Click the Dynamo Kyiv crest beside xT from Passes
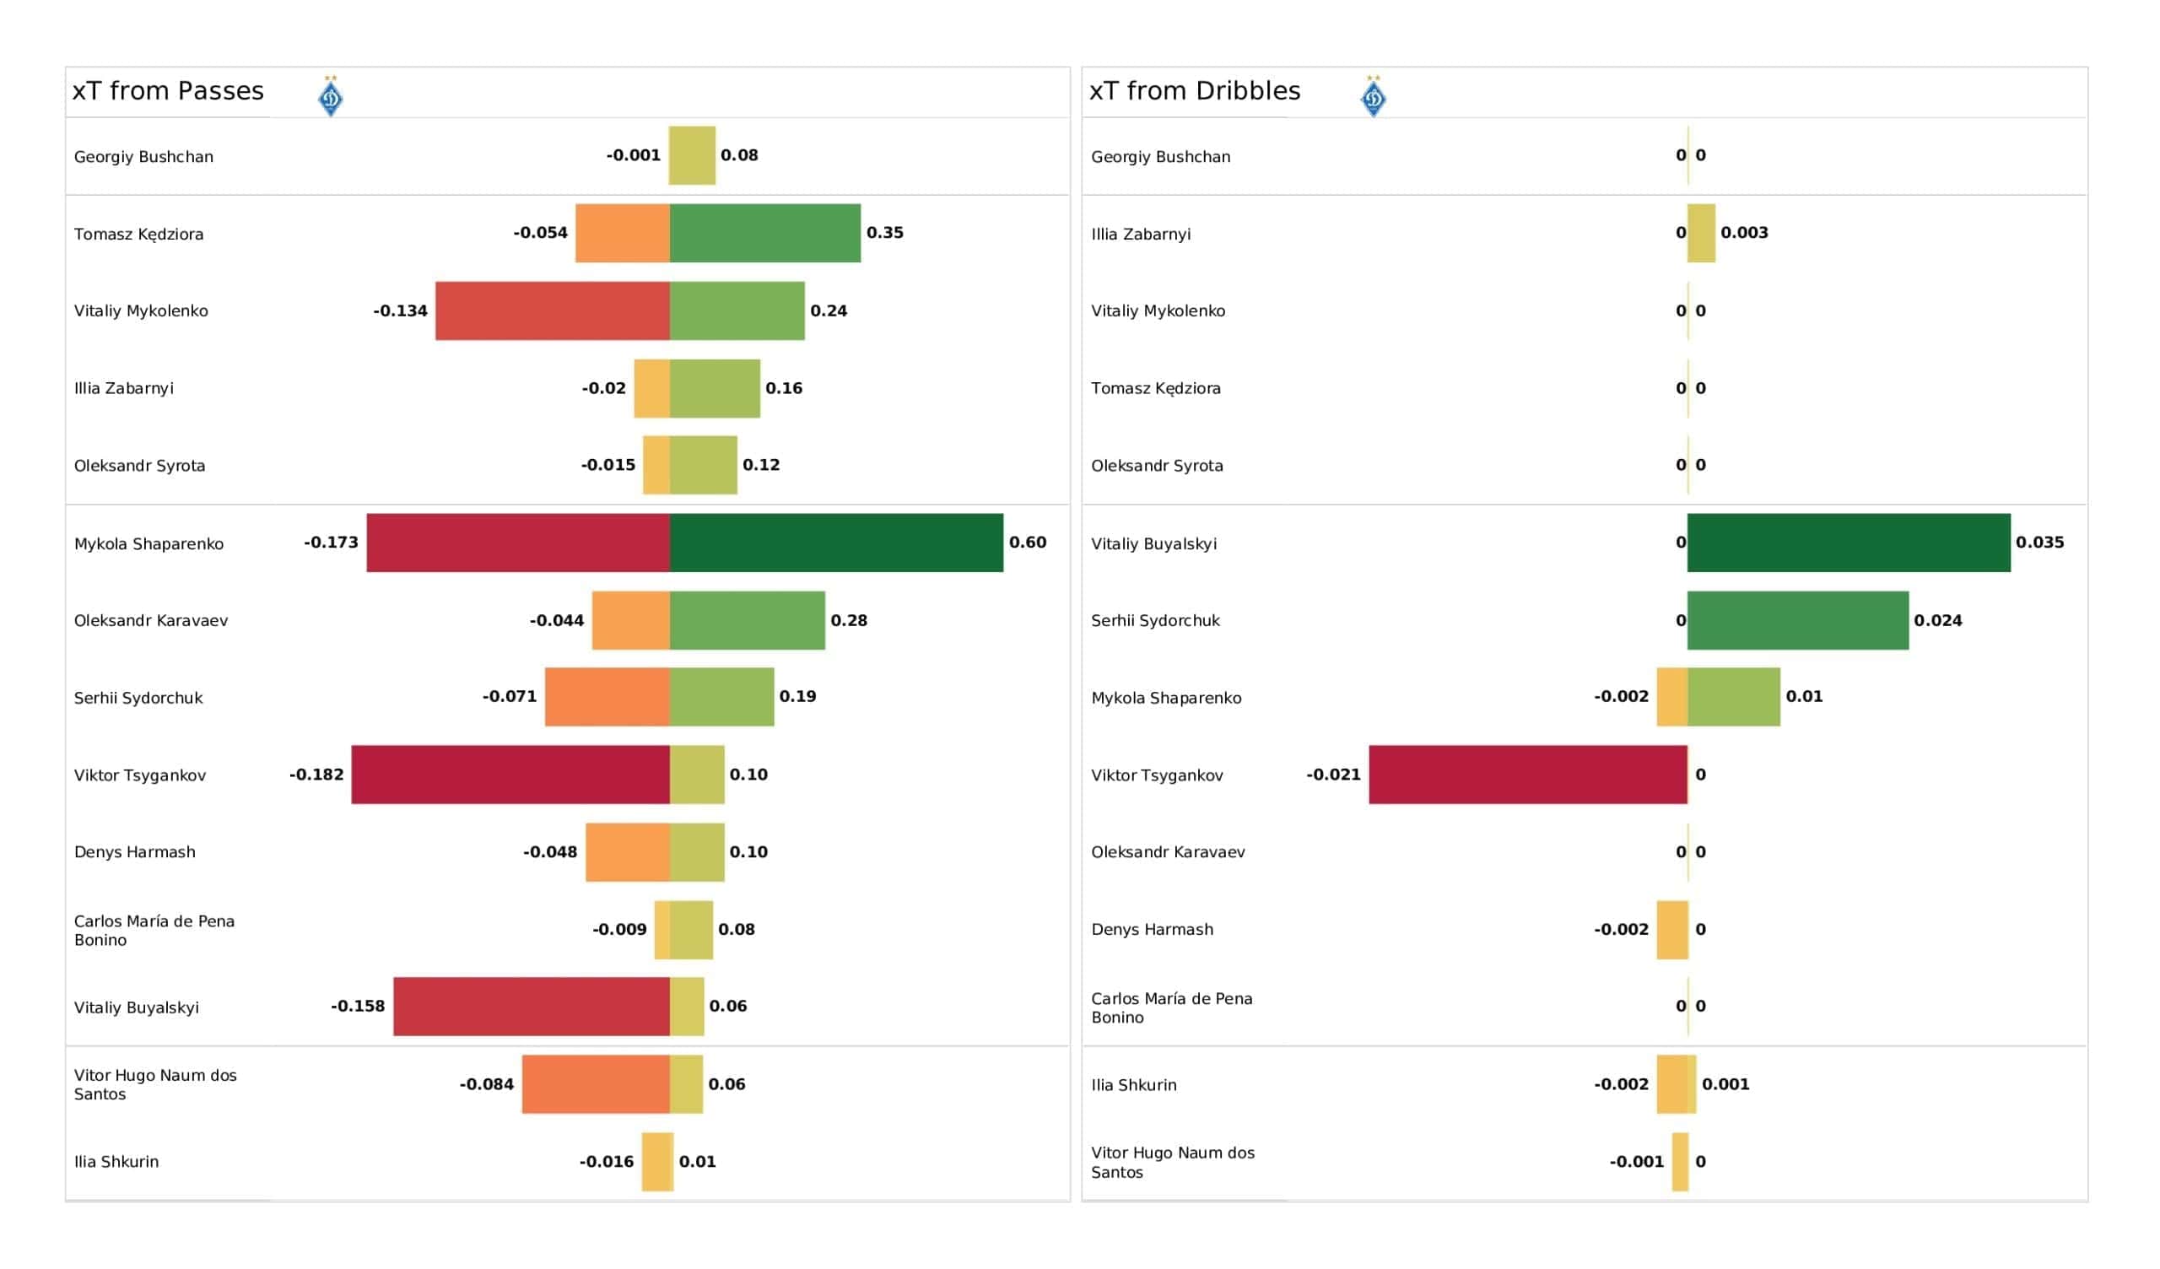This screenshot has height=1269, width=2160. point(331,97)
